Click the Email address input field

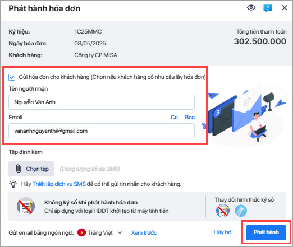(102, 131)
